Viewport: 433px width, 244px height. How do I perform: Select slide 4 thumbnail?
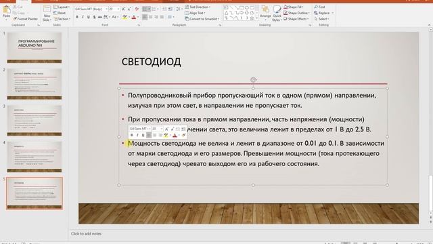coord(35,157)
